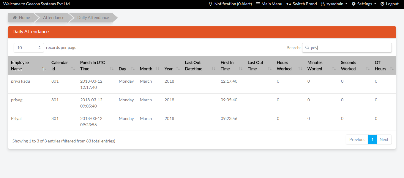404x178 pixels.
Task: Open records per page dropdown
Action: [x=29, y=48]
